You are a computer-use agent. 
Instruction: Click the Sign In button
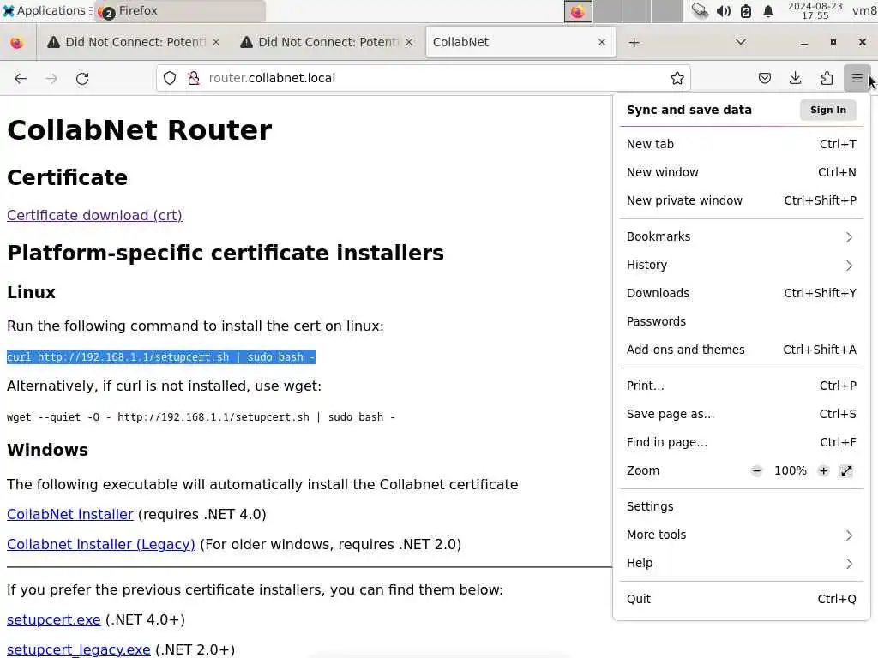point(827,111)
